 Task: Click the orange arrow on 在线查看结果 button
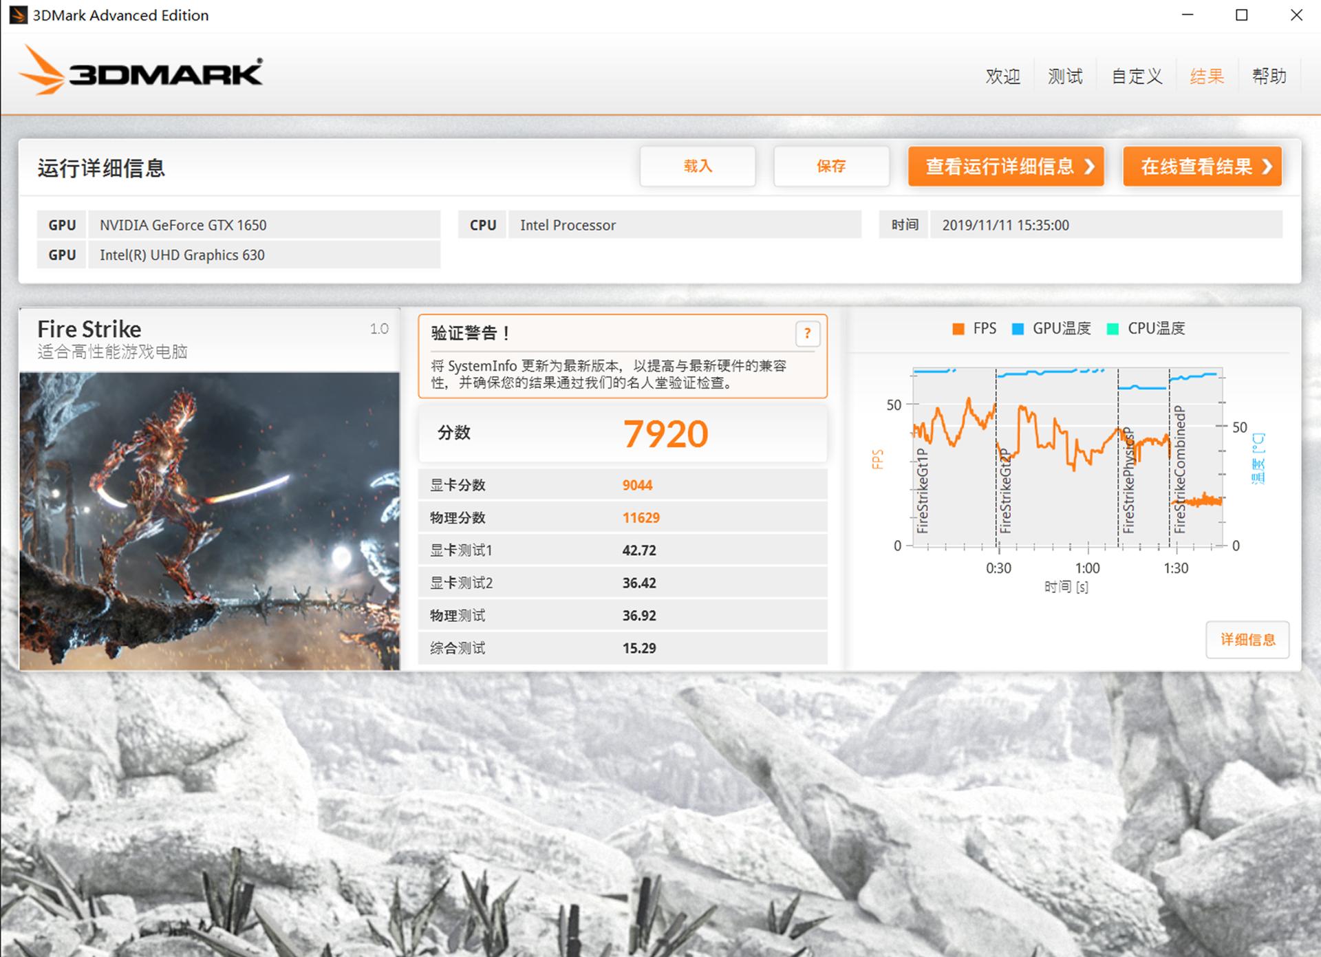point(1266,166)
